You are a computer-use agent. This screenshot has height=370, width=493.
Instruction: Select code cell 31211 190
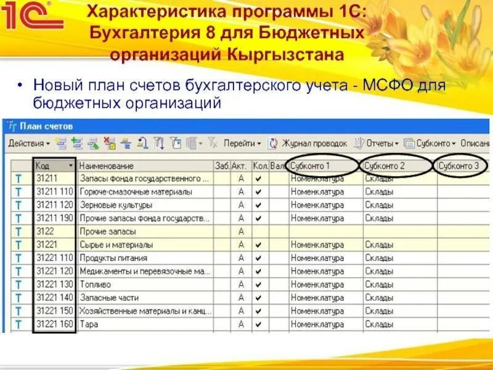[54, 218]
